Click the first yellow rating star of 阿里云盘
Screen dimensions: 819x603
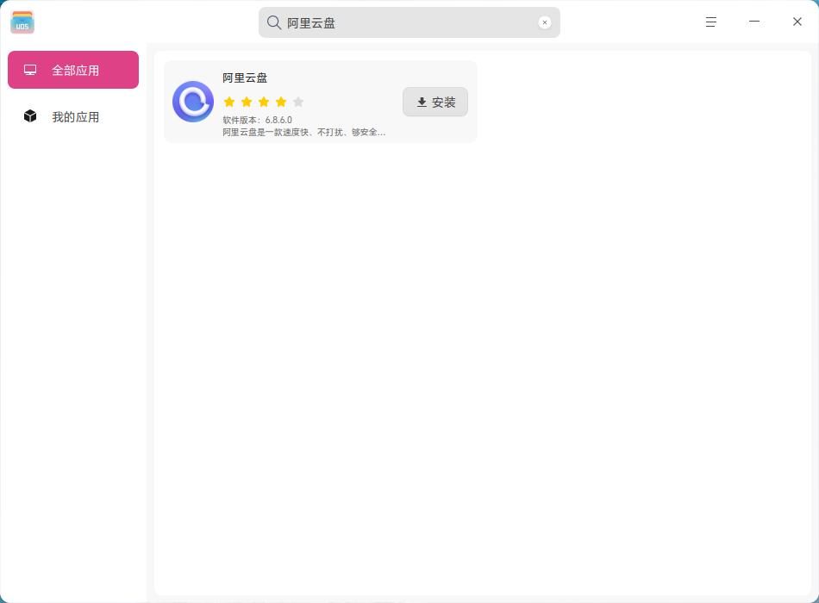pyautogui.click(x=229, y=102)
